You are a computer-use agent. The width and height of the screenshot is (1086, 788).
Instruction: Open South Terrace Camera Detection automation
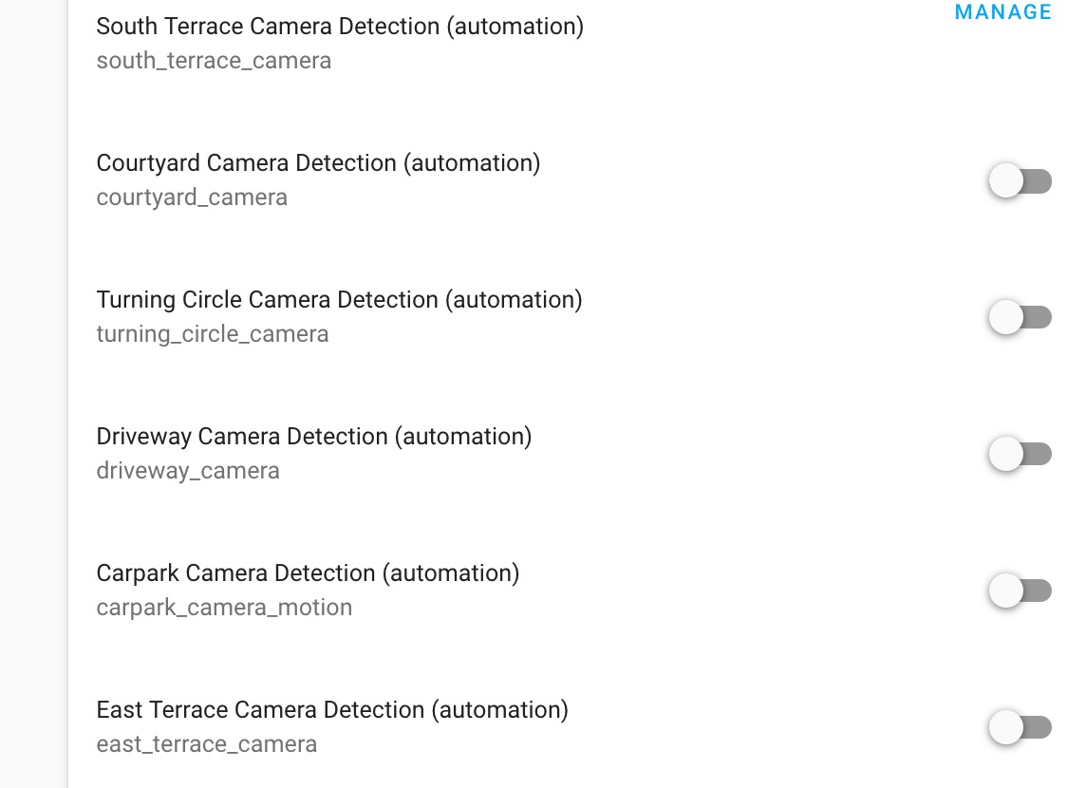tap(339, 27)
